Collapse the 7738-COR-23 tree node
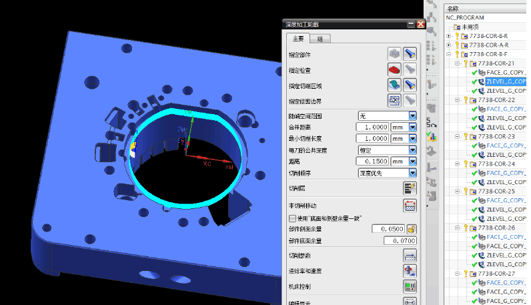 [x=457, y=137]
